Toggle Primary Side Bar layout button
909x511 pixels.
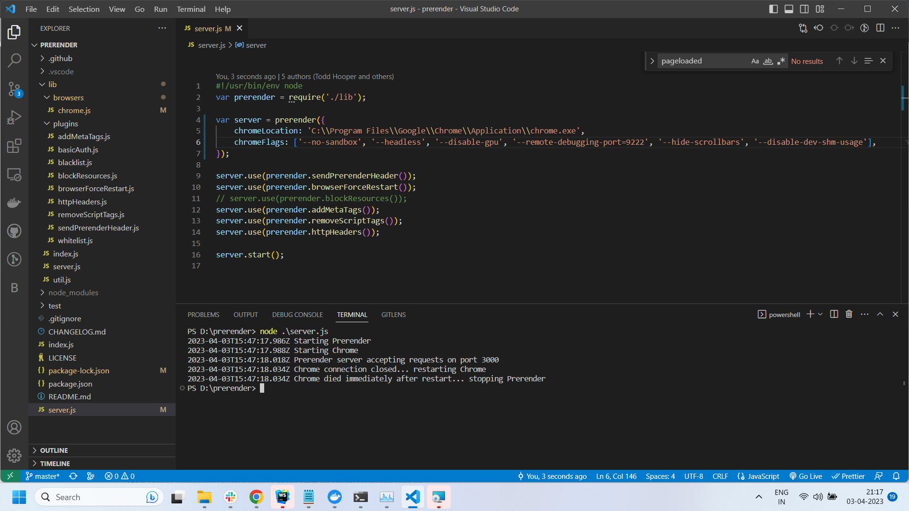point(774,9)
